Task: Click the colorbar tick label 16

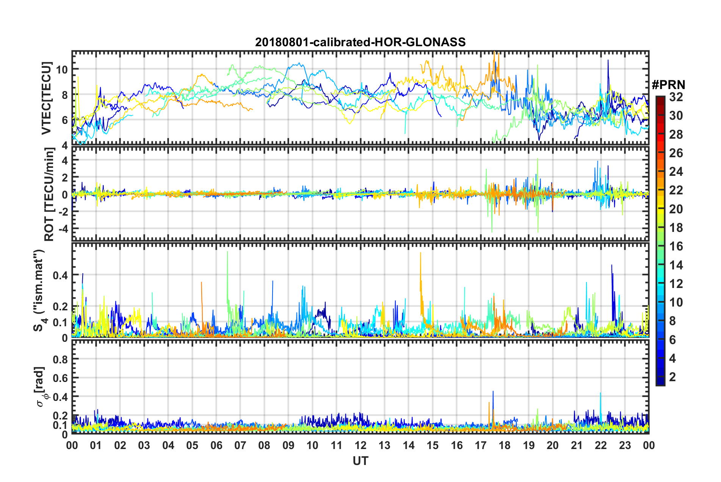Action: pyautogui.click(x=676, y=246)
